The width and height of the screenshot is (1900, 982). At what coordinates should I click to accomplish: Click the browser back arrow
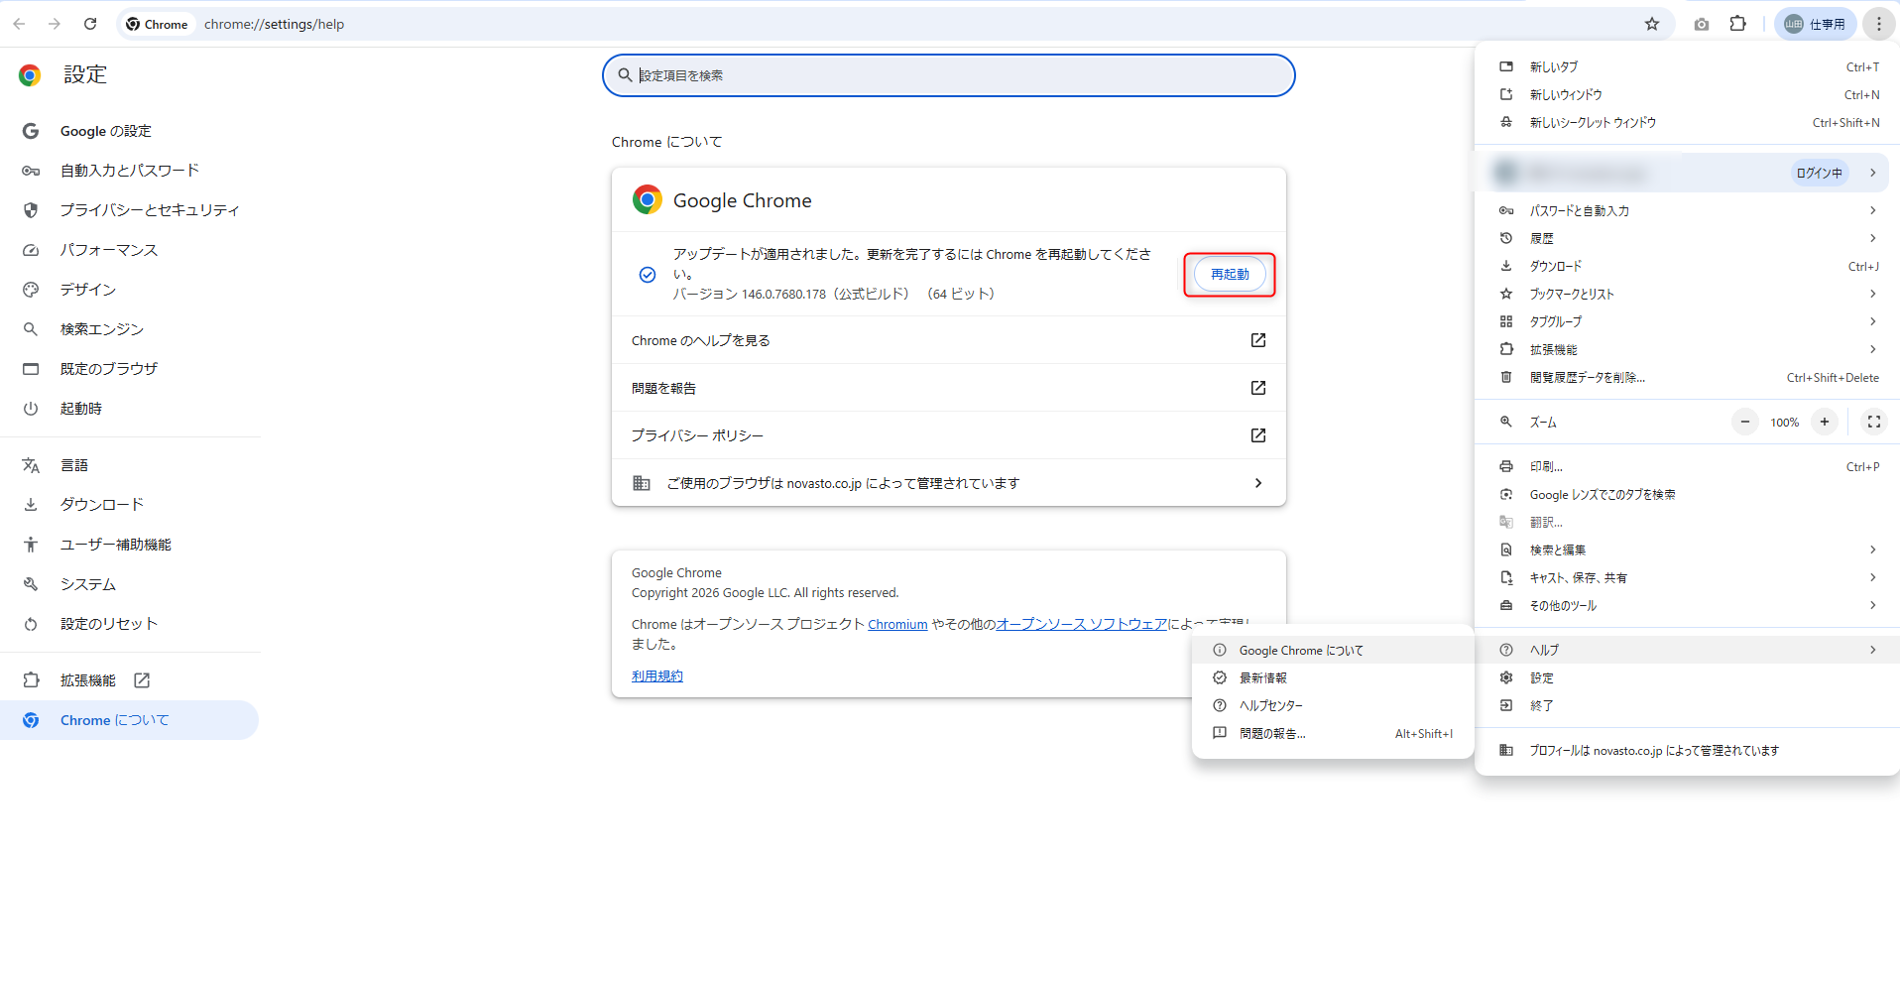[x=19, y=24]
